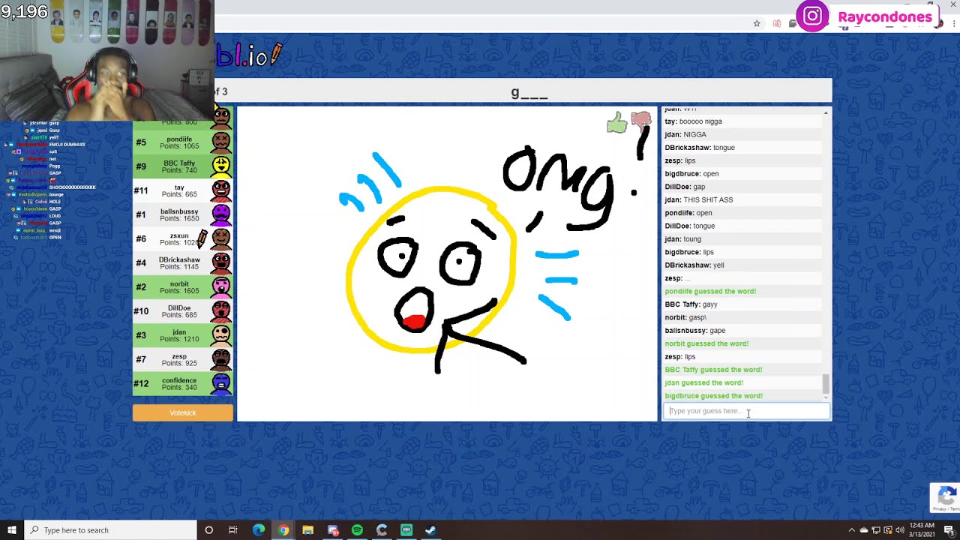Focus the guess input field
The height and width of the screenshot is (540, 960).
746,411
